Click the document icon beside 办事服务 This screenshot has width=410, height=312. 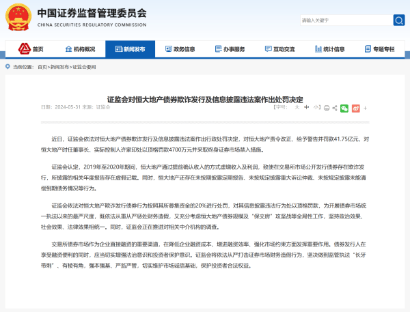coord(219,49)
